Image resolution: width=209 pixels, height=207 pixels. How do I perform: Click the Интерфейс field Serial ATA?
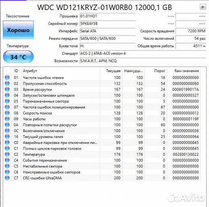point(107,31)
